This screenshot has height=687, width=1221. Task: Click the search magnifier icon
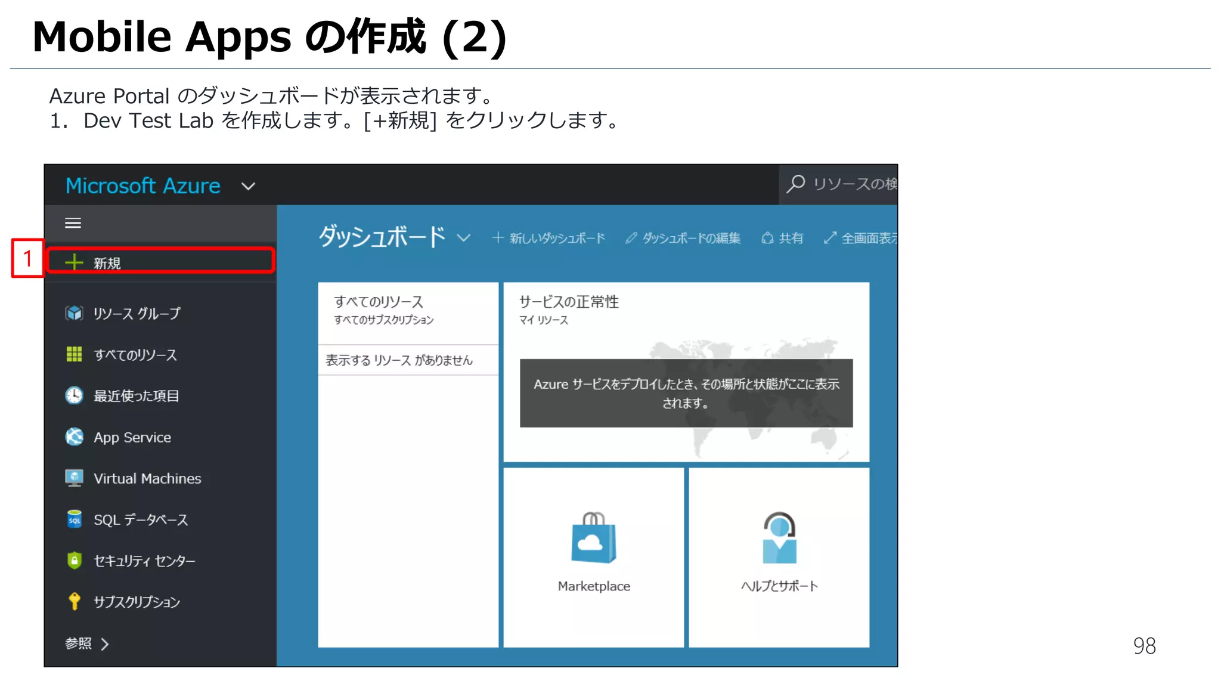pos(795,184)
